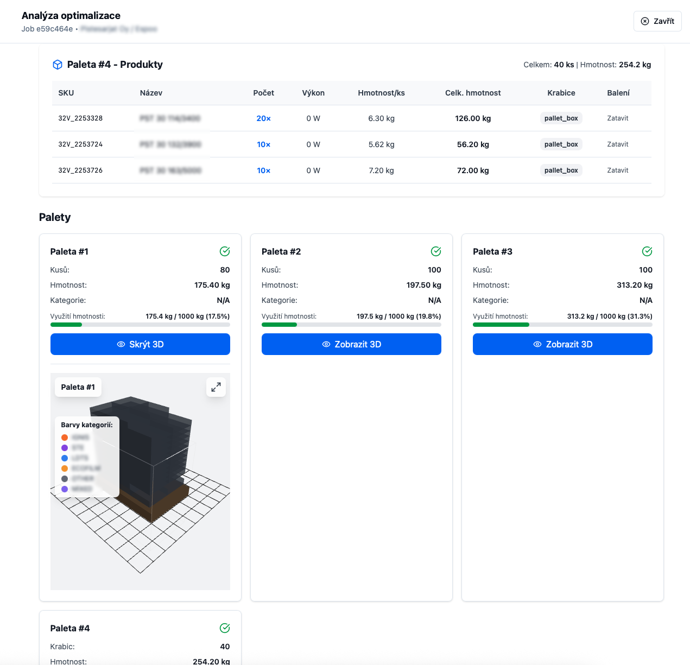This screenshot has height=665, width=690.
Task: Click the Job e59c464e identifier text
Action: click(x=47, y=29)
